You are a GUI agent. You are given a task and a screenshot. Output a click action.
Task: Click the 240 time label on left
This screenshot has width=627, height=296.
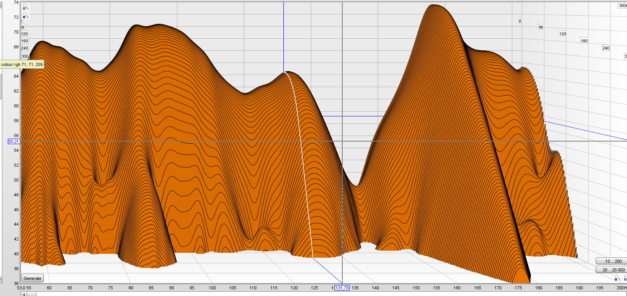pos(24,48)
